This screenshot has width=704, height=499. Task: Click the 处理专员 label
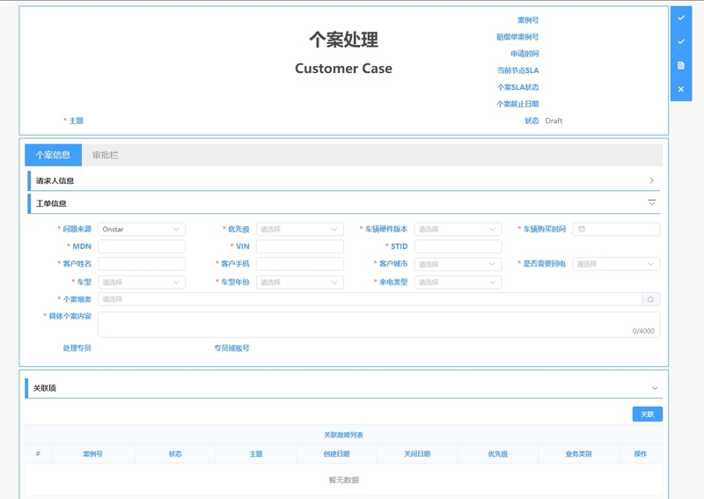(77, 348)
